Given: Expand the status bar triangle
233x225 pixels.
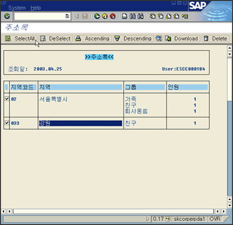Looking at the screenshot, I should click(147, 219).
